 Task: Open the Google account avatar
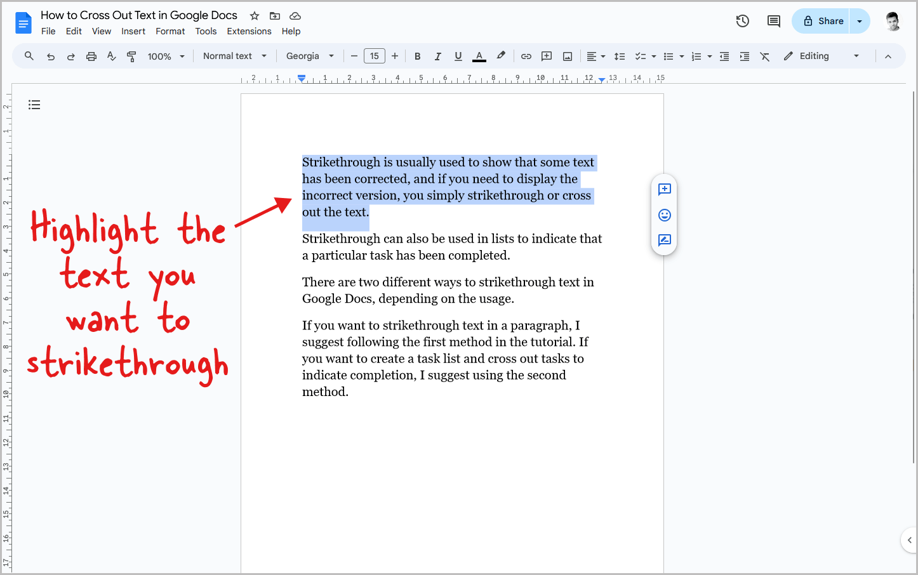pos(893,21)
